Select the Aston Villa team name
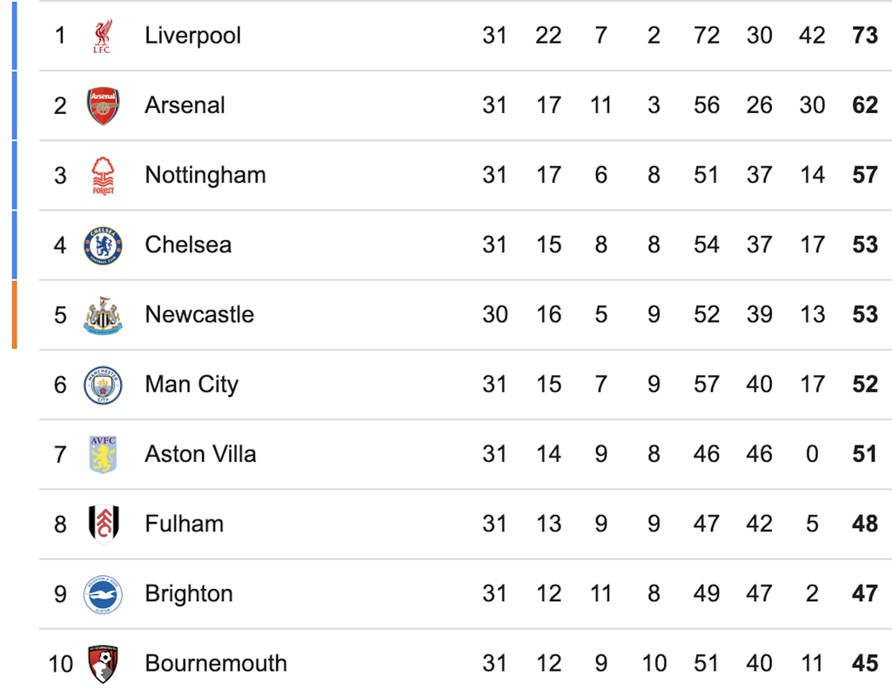 (x=200, y=454)
